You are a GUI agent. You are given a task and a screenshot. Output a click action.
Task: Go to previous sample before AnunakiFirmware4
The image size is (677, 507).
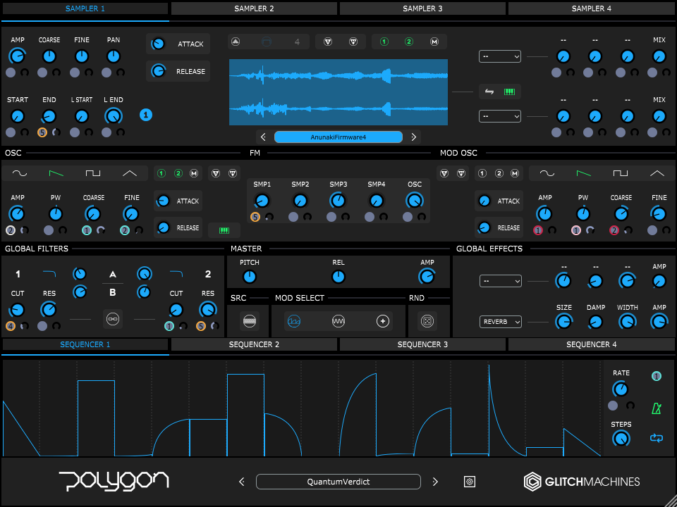[x=263, y=137]
